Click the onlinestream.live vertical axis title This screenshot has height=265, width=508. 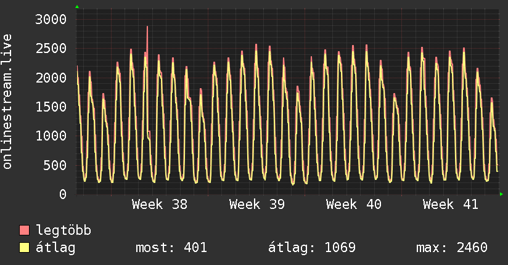click(x=7, y=102)
